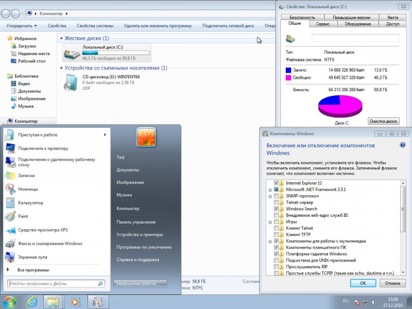Image resolution: width=412 pixels, height=309 pixels.
Task: Open the XPS Viewer icon
Action: (10, 230)
